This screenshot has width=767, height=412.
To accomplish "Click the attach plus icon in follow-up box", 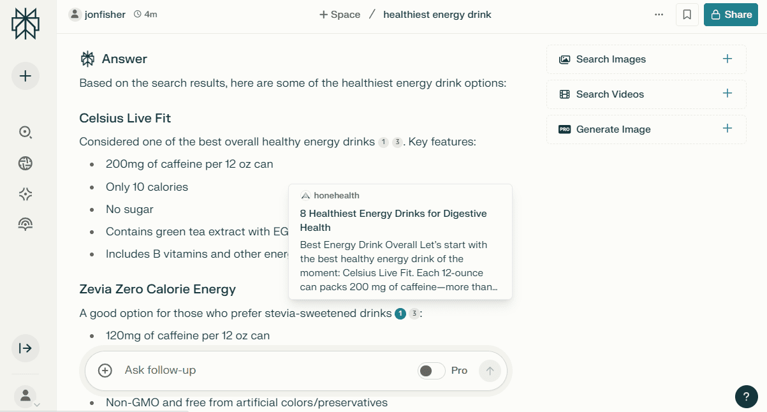I will pyautogui.click(x=105, y=371).
